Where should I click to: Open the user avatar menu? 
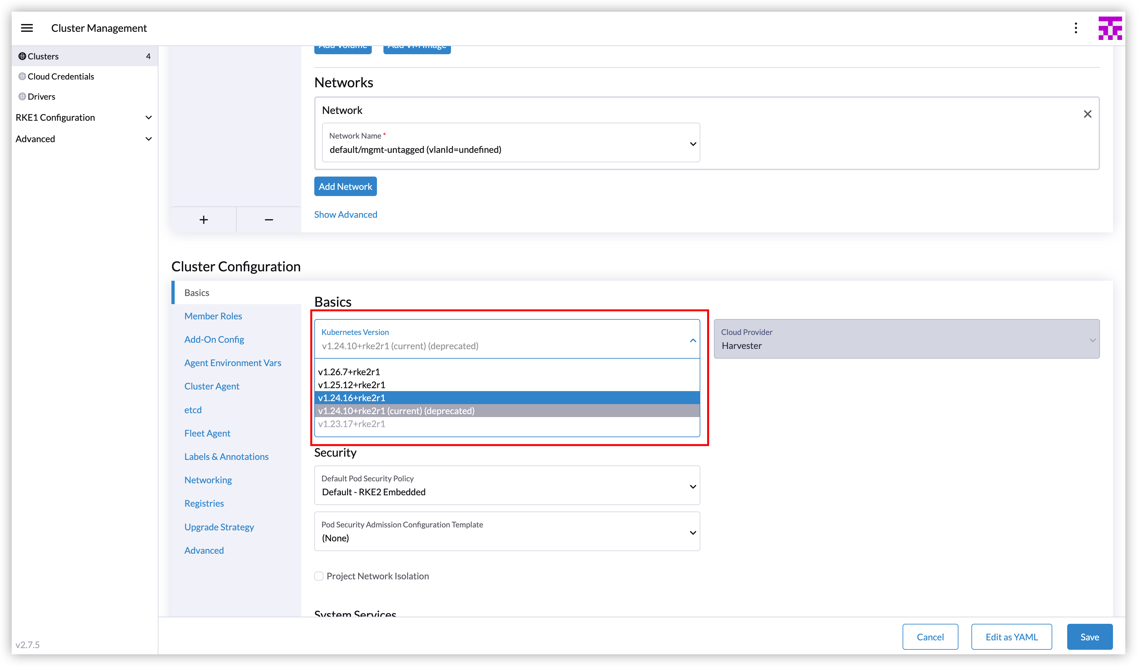(x=1110, y=28)
